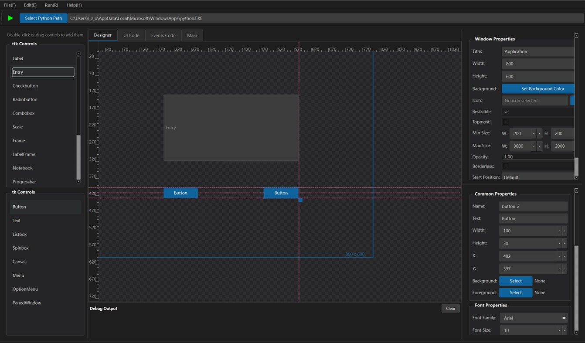Viewport: 585px width, 343px height.
Task: Select the Entry widget on the canvas
Action: click(231, 127)
